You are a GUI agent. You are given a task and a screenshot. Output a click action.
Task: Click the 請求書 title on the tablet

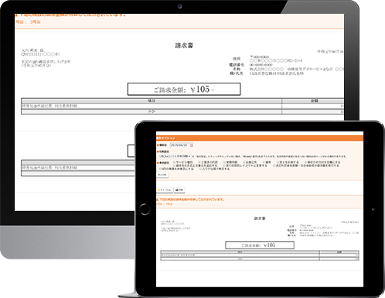[260, 218]
